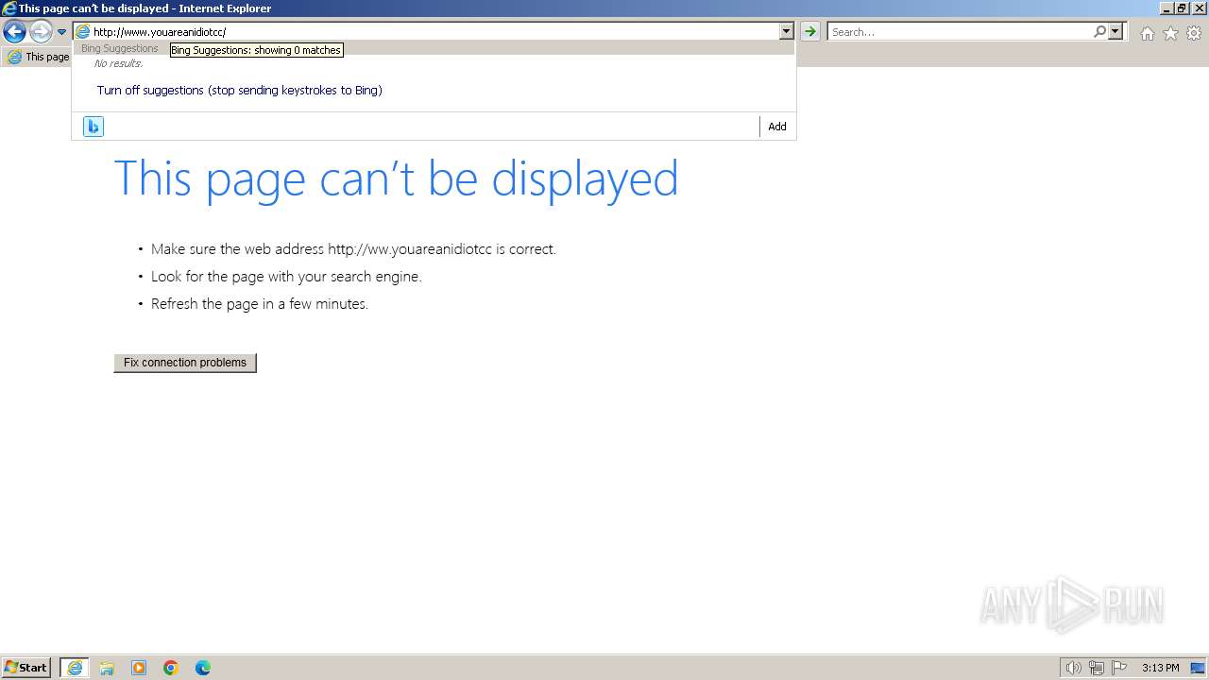
Task: Click 'Refresh the page in a few minutes' text
Action: 260,304
